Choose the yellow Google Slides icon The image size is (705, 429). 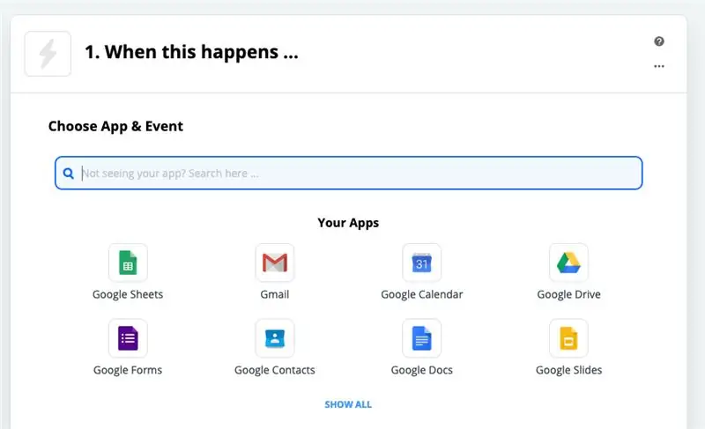568,338
